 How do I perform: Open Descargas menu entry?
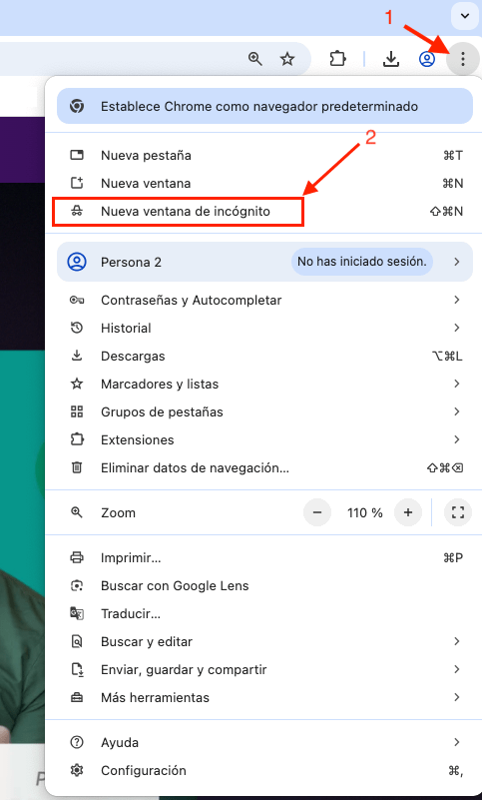(x=264, y=357)
